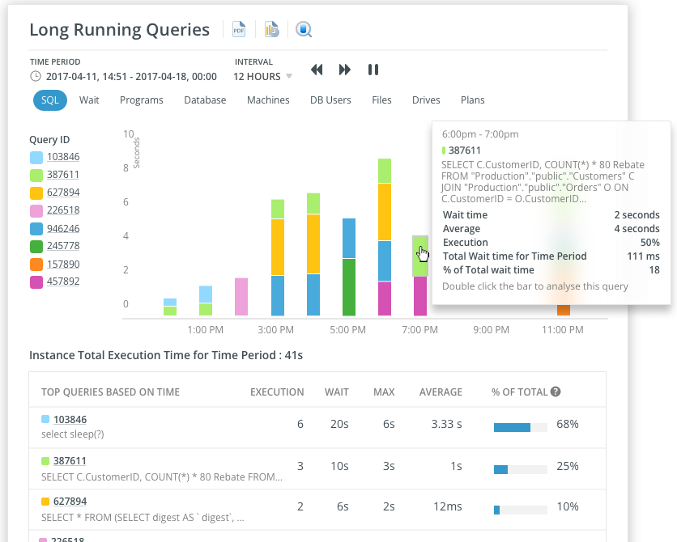Switch to the Database tab
This screenshot has width=677, height=542.
(x=205, y=100)
